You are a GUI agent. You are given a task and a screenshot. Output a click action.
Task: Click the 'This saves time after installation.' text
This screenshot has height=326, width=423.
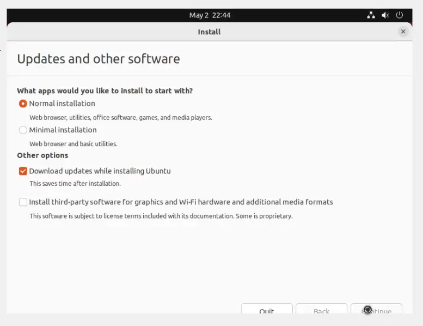pyautogui.click(x=75, y=183)
